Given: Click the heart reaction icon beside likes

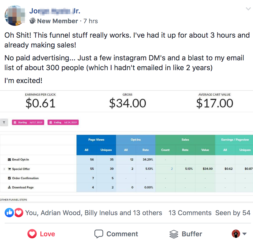Looking at the screenshot, I should 19,213.
